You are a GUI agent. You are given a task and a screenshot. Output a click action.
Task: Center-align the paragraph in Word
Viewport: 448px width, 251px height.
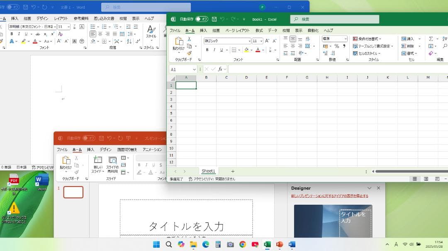100,34
